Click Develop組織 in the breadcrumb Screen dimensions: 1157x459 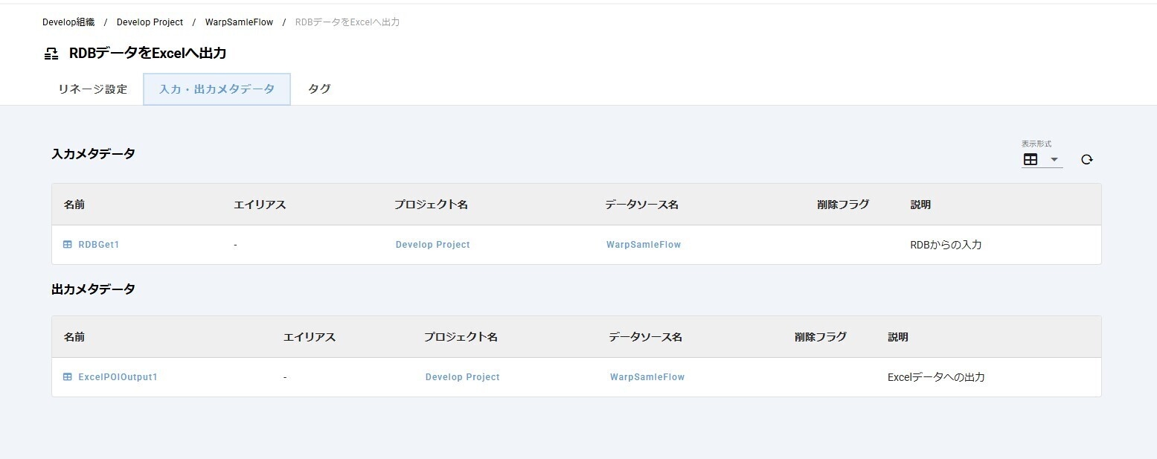pos(68,22)
